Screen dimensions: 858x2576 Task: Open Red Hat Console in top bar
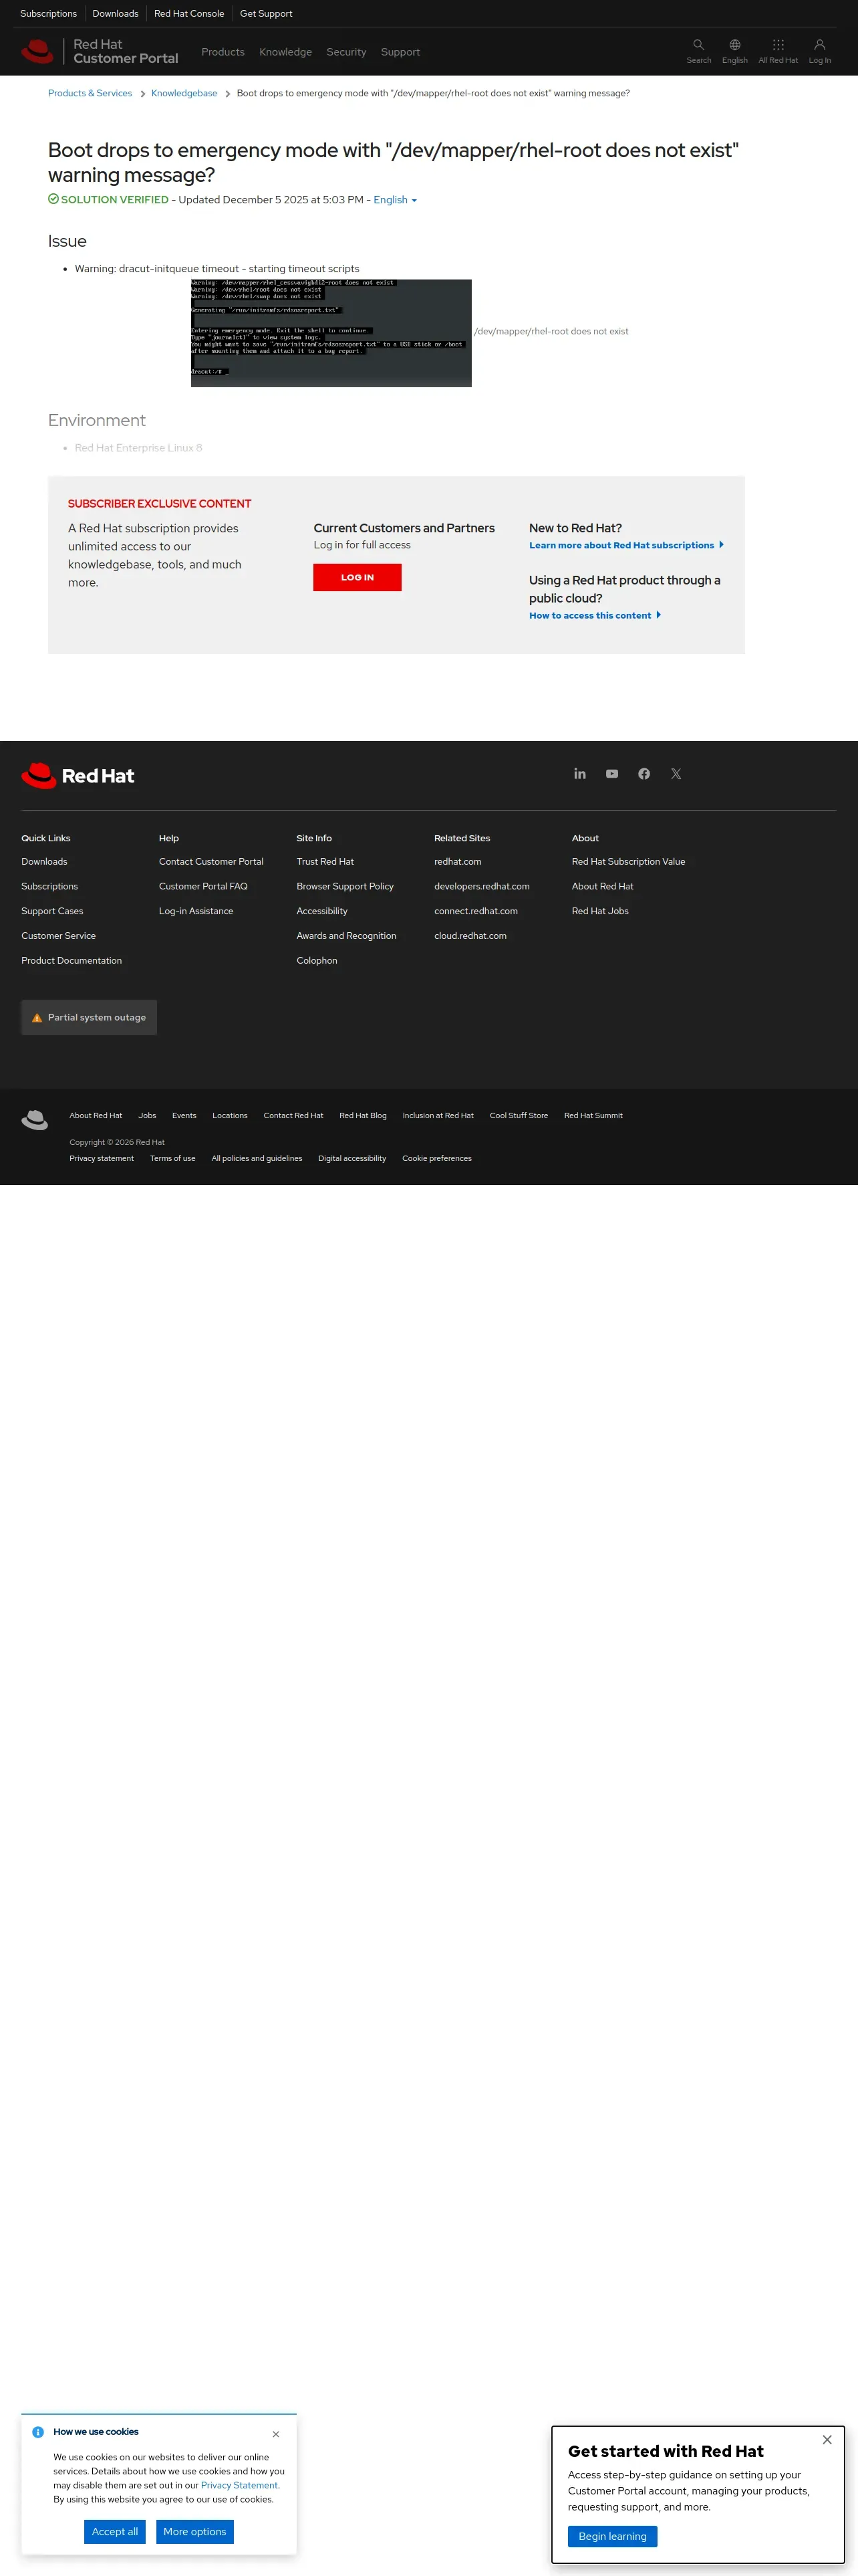pyautogui.click(x=189, y=14)
